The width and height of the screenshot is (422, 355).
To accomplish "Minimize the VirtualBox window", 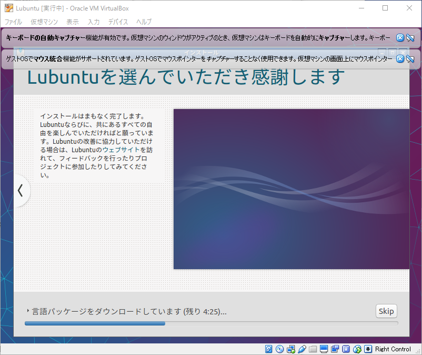I will [361, 8].
